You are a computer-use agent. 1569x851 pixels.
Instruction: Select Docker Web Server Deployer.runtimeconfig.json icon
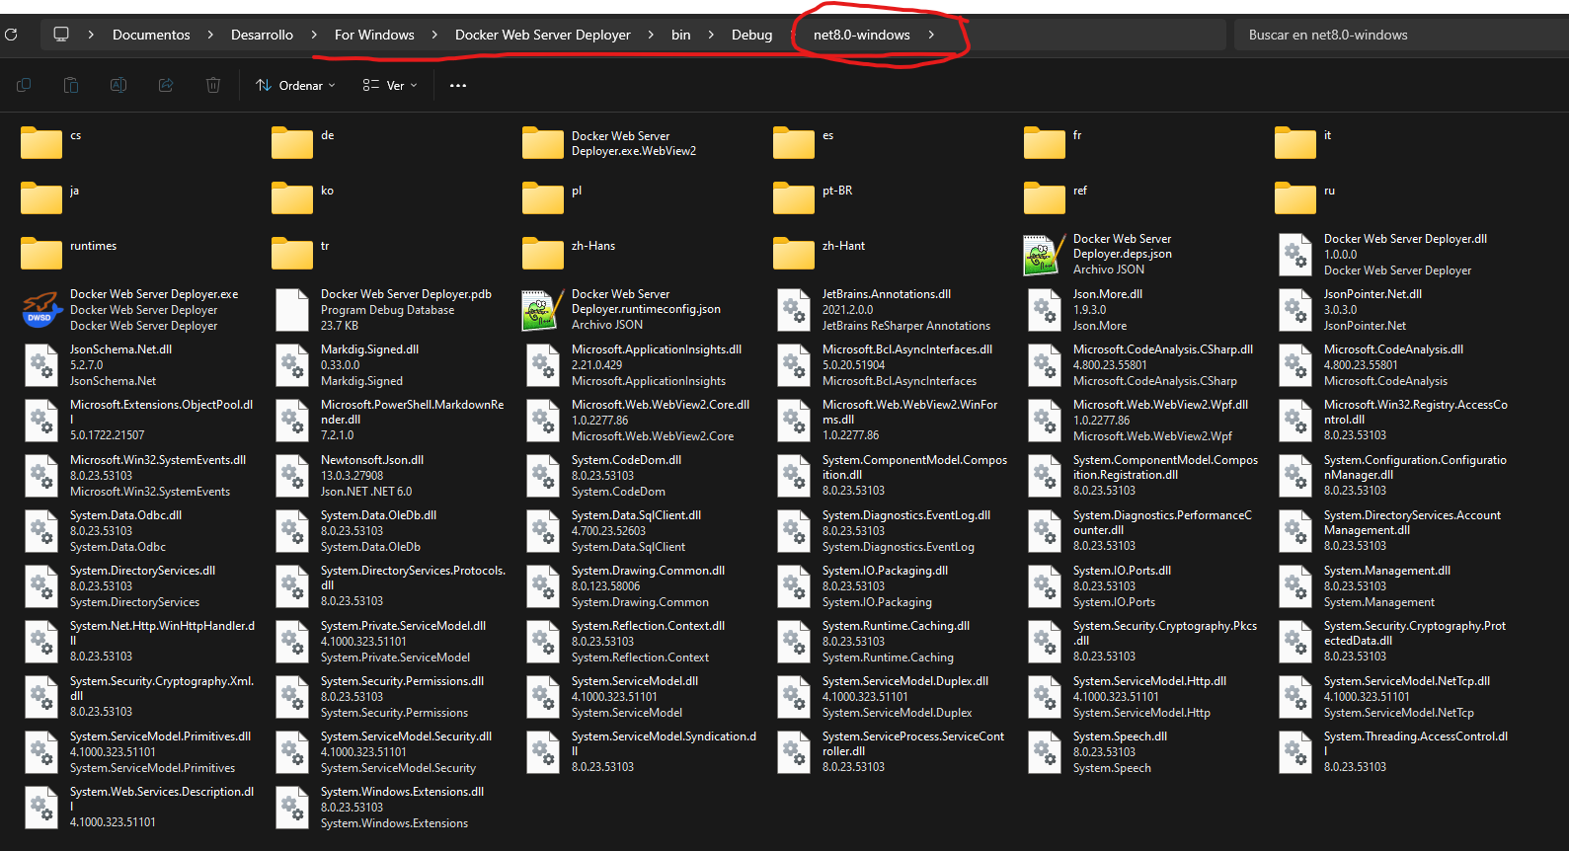pyautogui.click(x=540, y=310)
